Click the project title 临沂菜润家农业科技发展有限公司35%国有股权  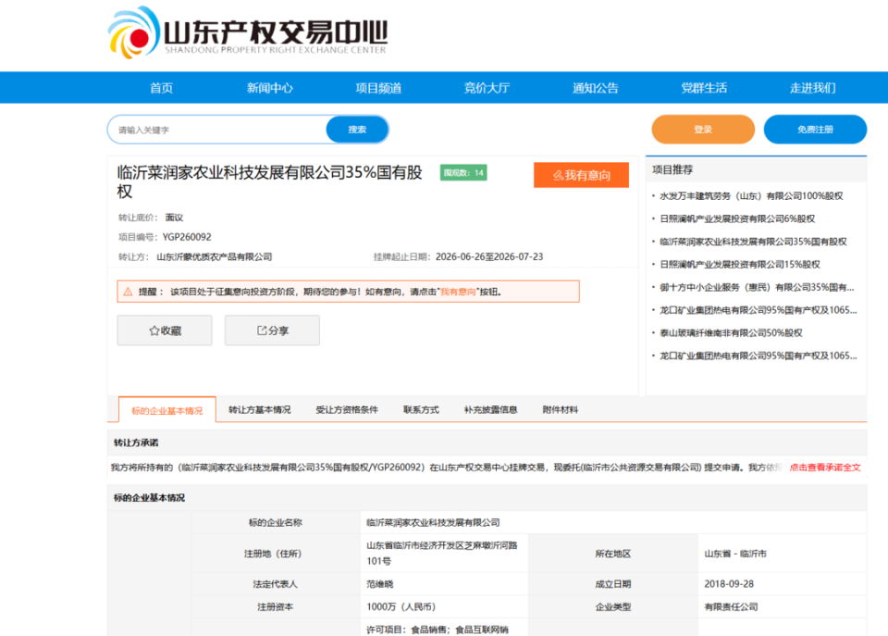coord(269,181)
